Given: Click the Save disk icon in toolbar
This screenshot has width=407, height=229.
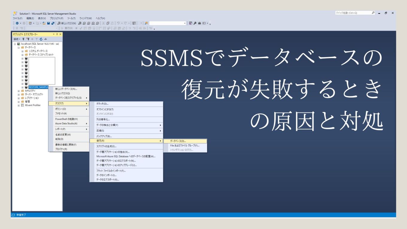Looking at the screenshot, I should coord(48,23).
